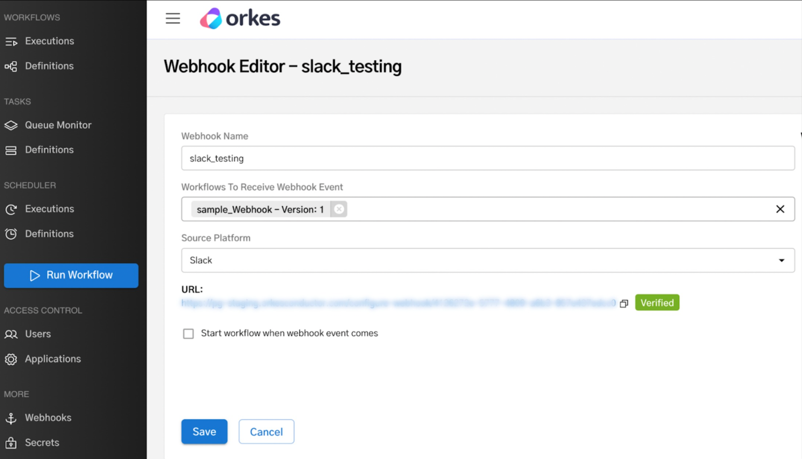Remove the sample_Webhook chip via its small x
802x459 pixels.
339,209
